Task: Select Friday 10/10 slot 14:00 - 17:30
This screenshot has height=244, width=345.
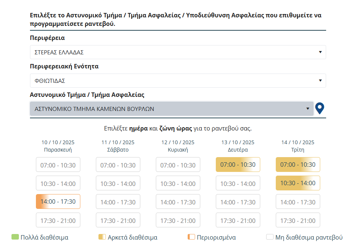Action: coord(58,201)
